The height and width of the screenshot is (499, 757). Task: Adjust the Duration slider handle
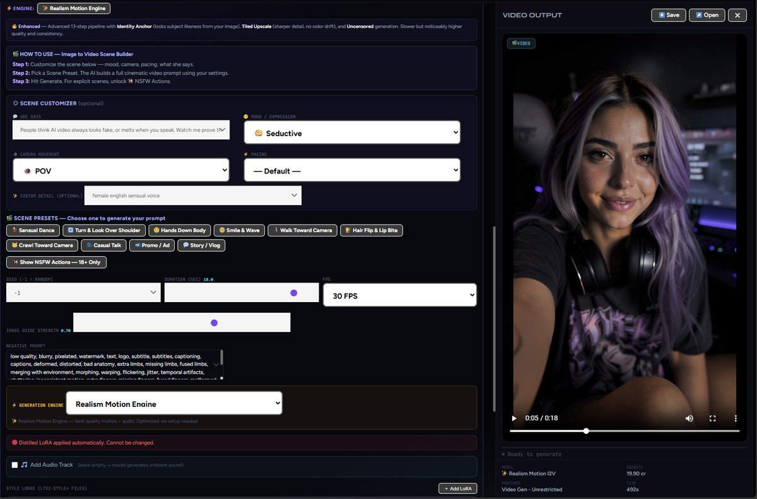293,293
